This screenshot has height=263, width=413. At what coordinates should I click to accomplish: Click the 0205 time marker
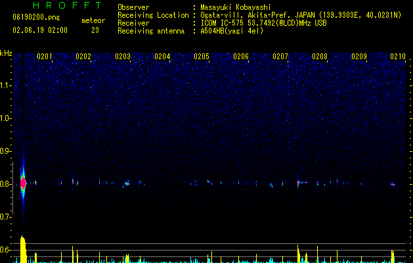[202, 56]
